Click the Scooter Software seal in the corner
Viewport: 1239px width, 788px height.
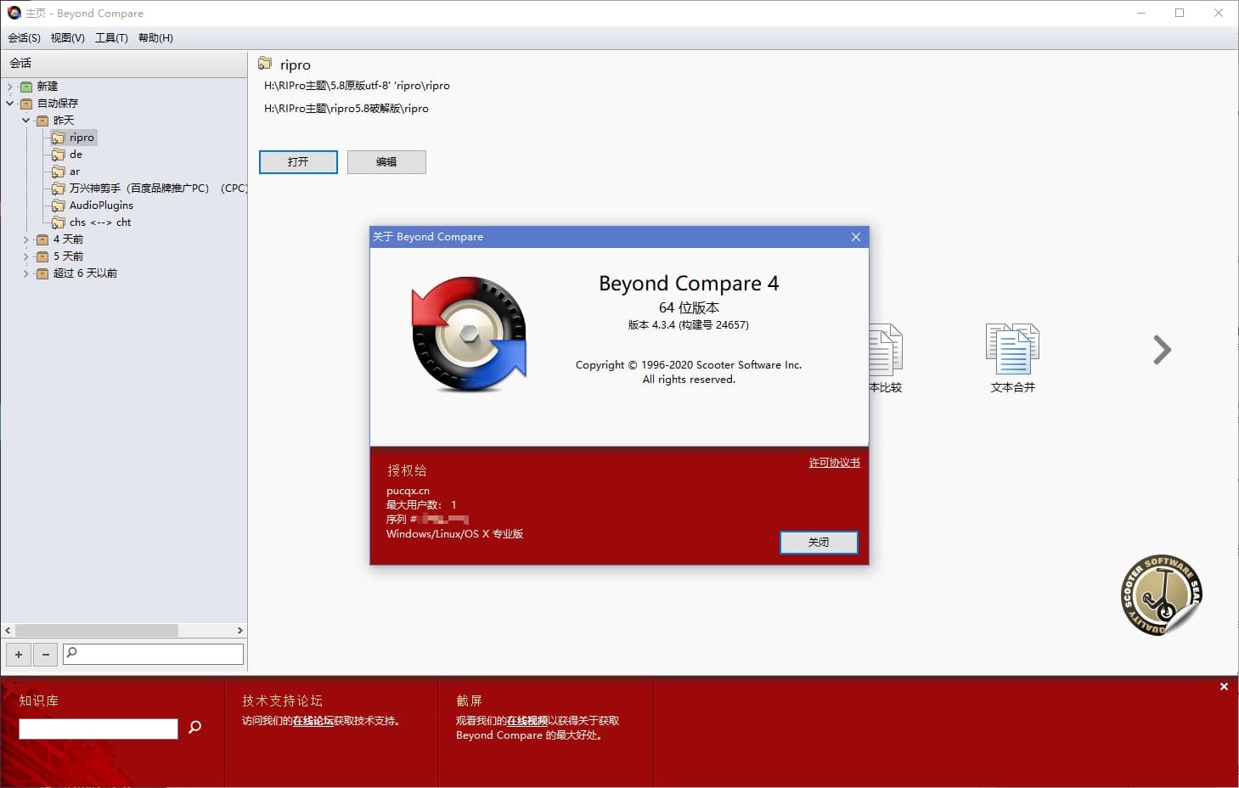[1160, 594]
